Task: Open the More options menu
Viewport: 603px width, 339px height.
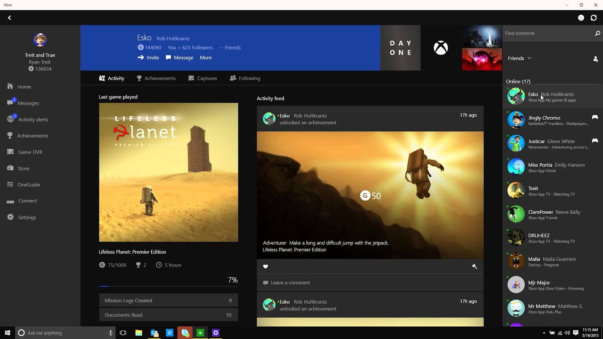Action: [x=205, y=57]
